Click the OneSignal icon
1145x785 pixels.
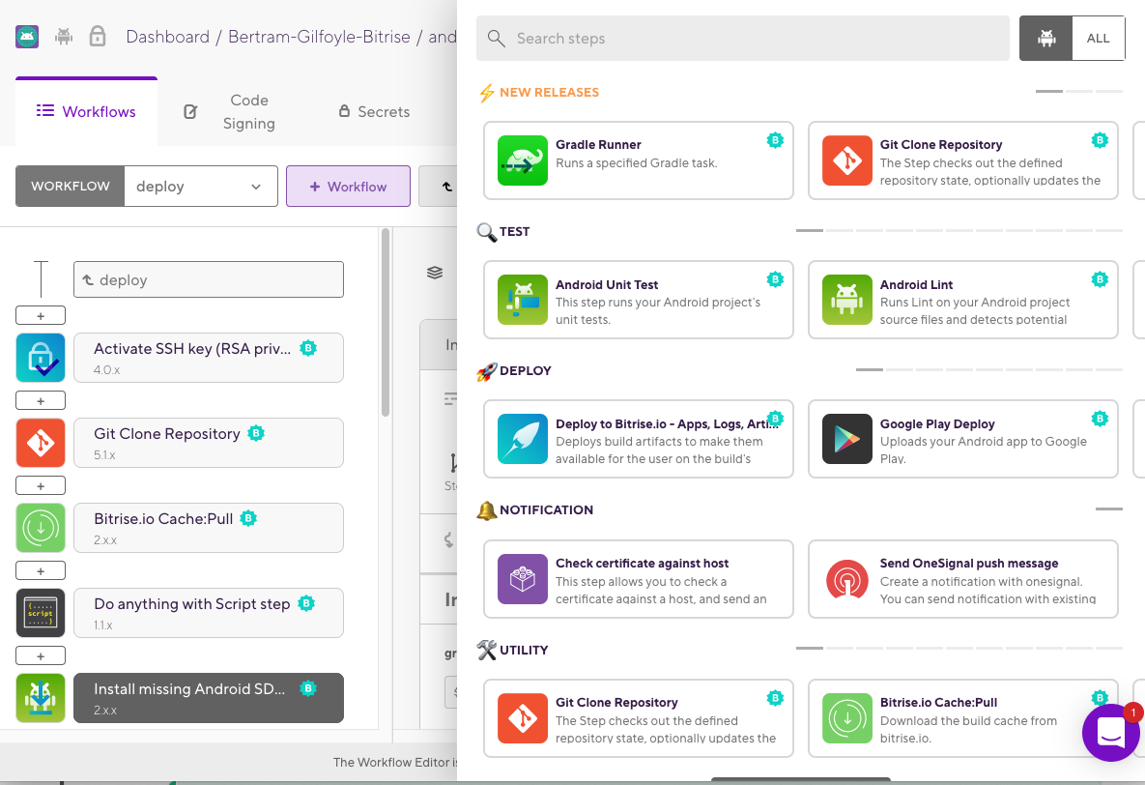click(x=847, y=581)
